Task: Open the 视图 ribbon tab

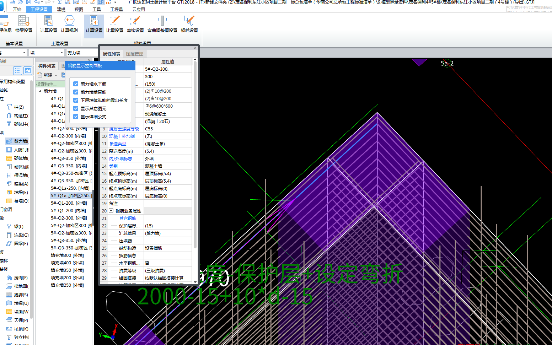Action: tap(79, 9)
